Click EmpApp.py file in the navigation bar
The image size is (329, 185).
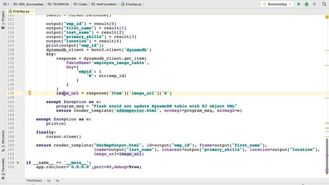pos(132,4)
